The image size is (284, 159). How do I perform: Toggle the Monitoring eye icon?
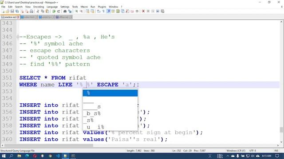(137, 11)
